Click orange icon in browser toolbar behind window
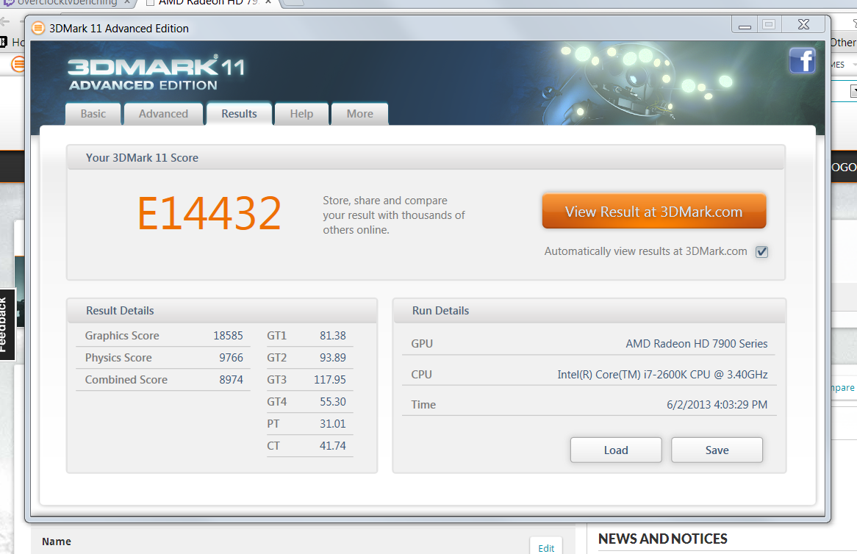 pyautogui.click(x=18, y=64)
